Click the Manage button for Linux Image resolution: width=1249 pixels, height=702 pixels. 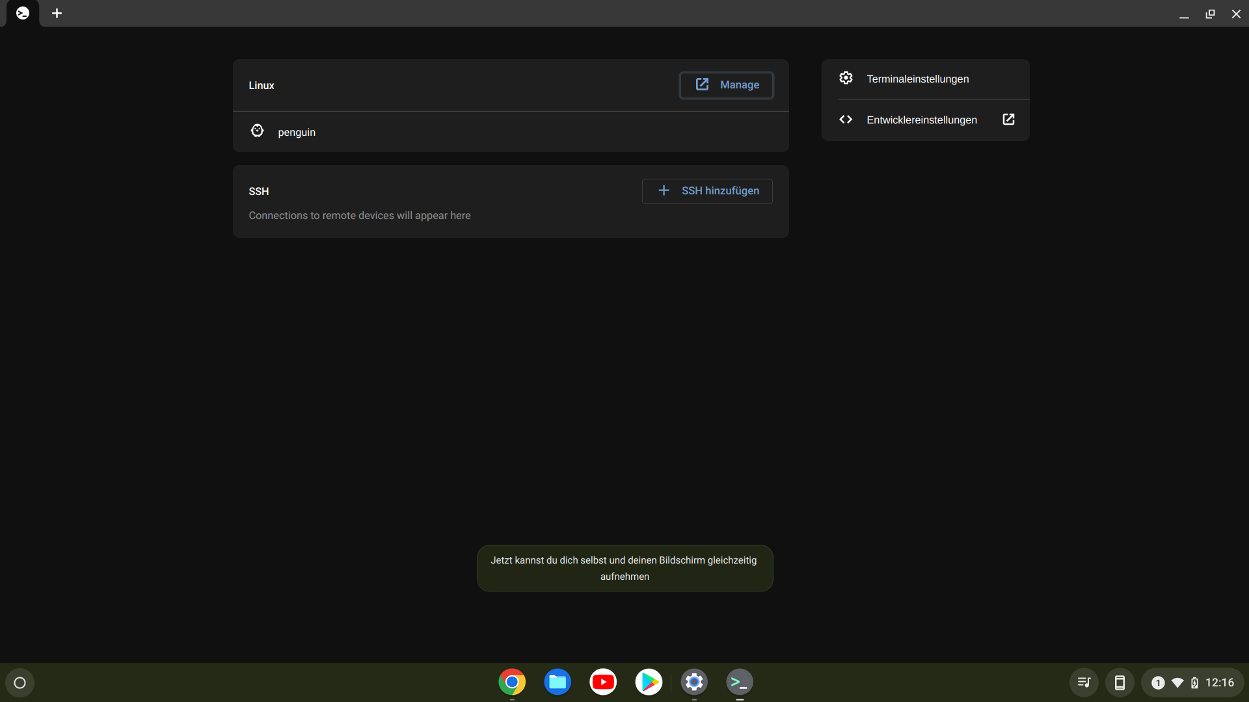point(726,85)
